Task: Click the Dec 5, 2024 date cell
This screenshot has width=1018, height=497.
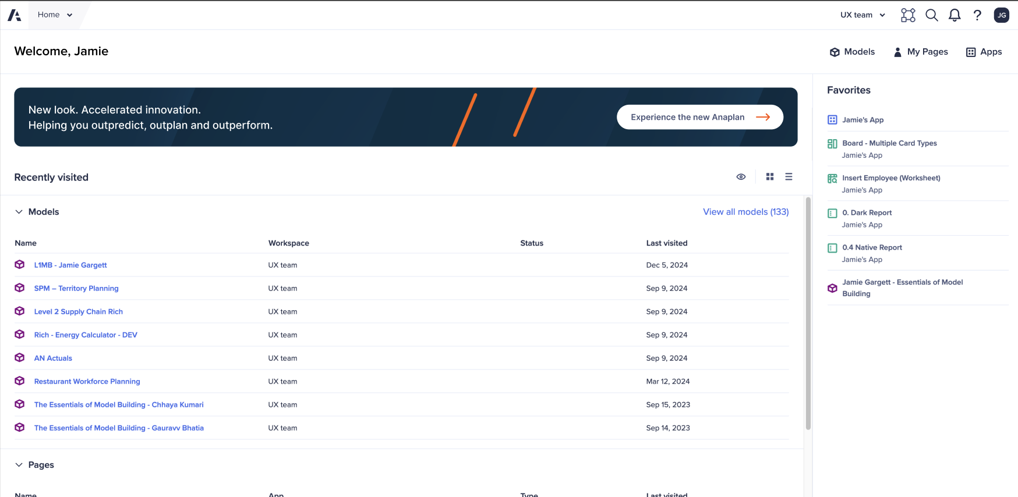Action: [667, 265]
